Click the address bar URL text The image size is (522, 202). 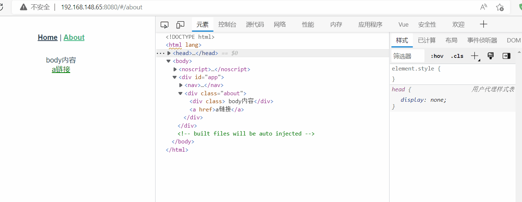[x=102, y=7]
